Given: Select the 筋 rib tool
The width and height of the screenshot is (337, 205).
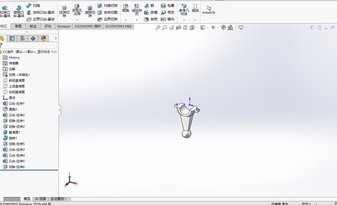Looking at the screenshot, I should (149, 5).
